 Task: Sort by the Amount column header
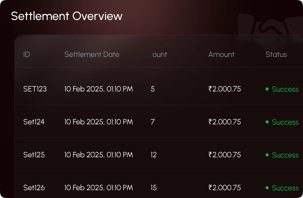221,54
